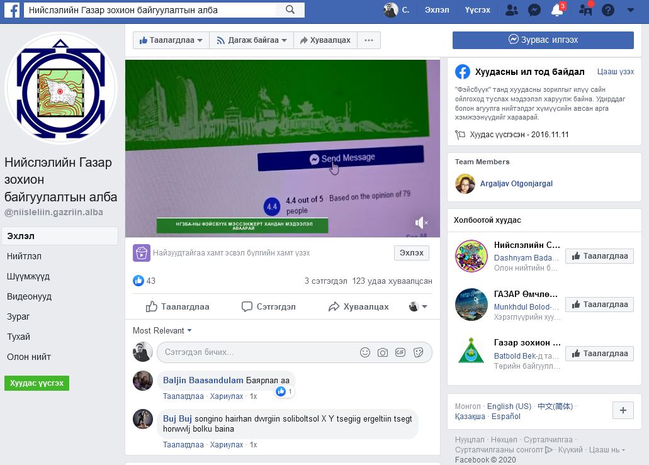Attach photo via camera icon
The image size is (649, 465).
coord(383,352)
